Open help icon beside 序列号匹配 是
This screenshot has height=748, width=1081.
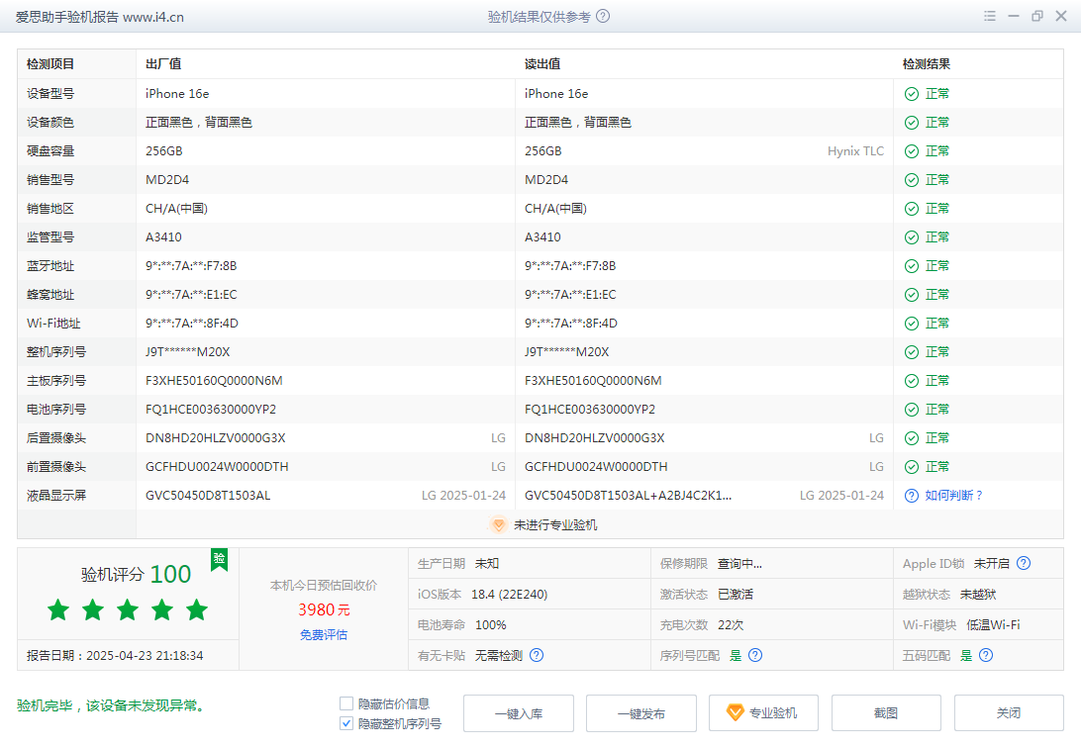[755, 655]
